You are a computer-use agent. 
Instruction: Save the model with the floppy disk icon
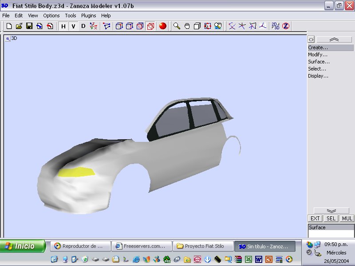[29, 26]
